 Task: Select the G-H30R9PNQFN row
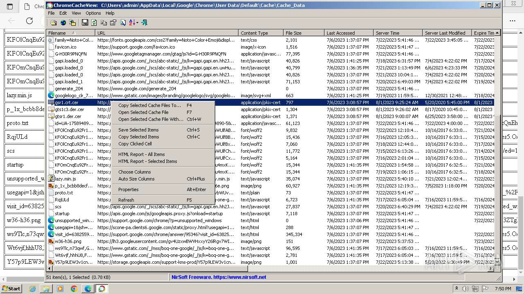pos(270,54)
